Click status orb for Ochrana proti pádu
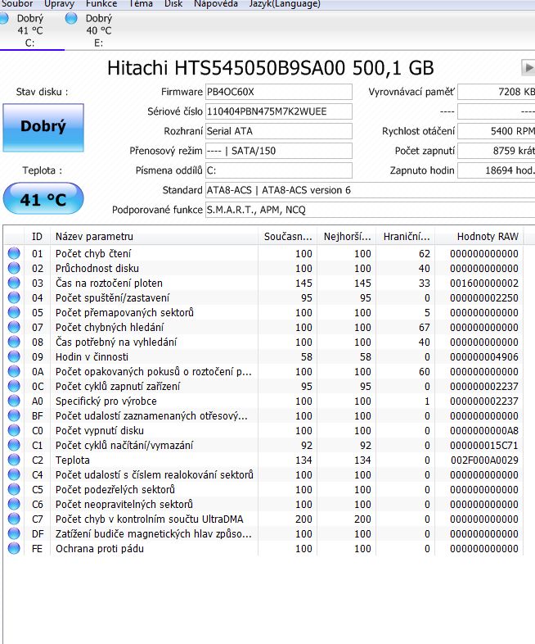 pyautogui.click(x=14, y=548)
